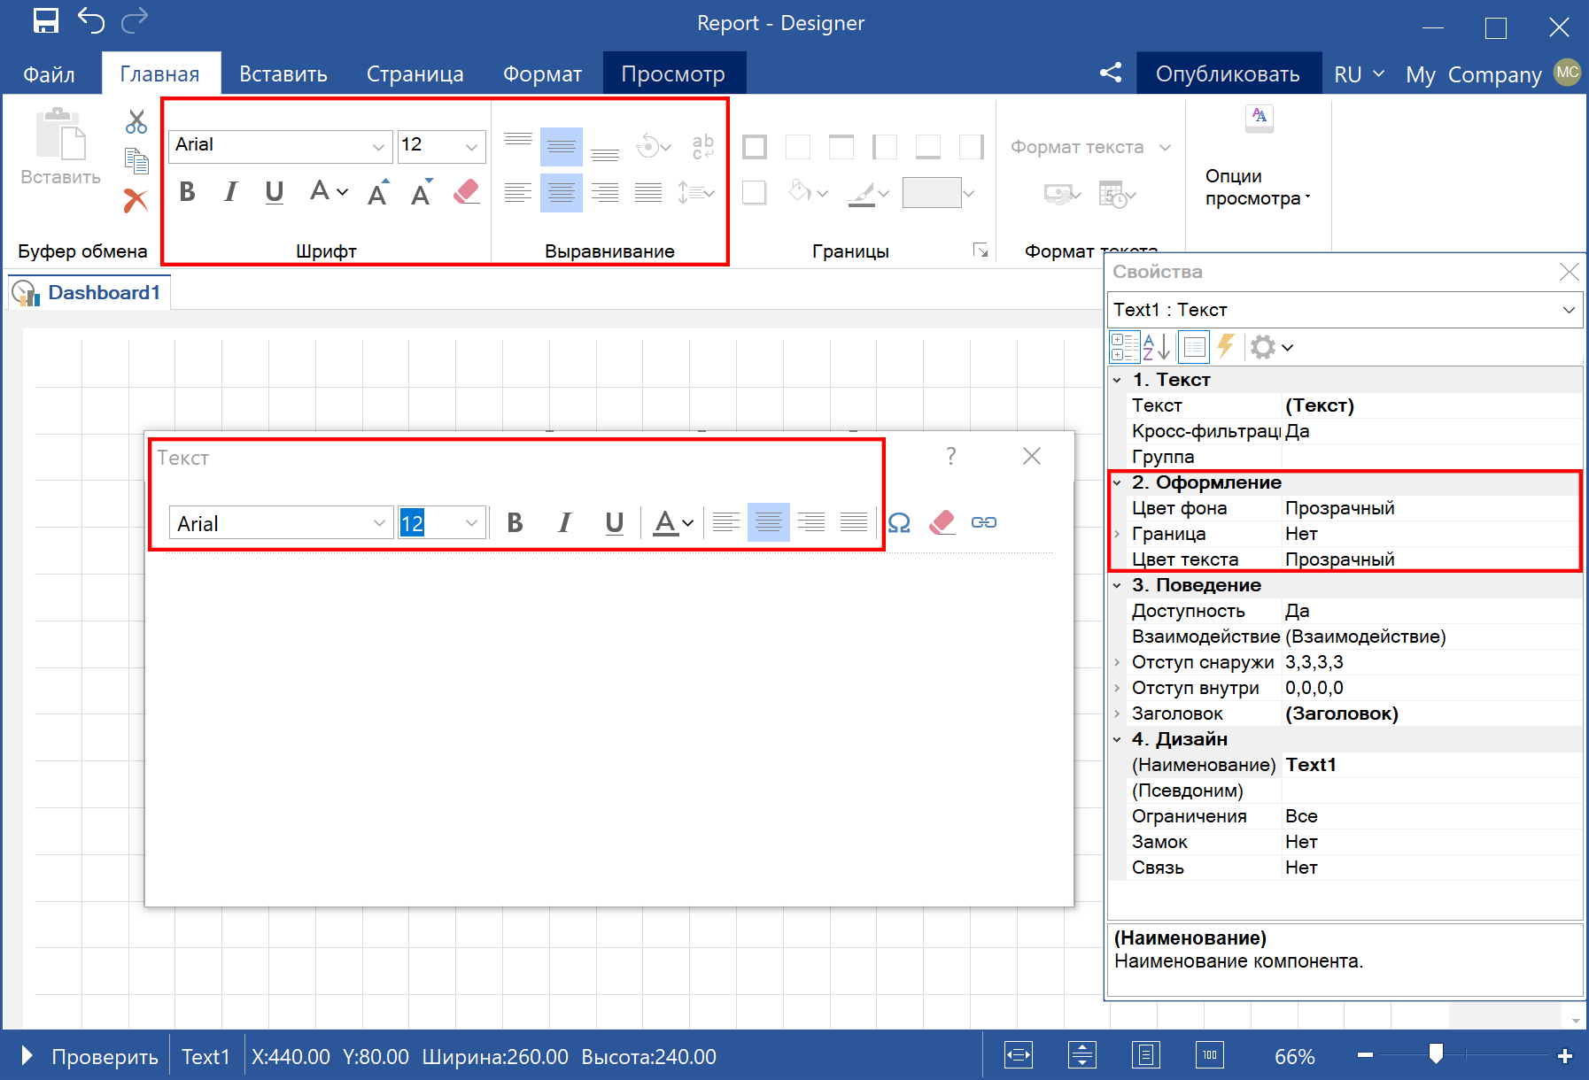Viewport: 1589px width, 1080px height.
Task: Collapse the 3. Поведение property group
Action: point(1117,585)
